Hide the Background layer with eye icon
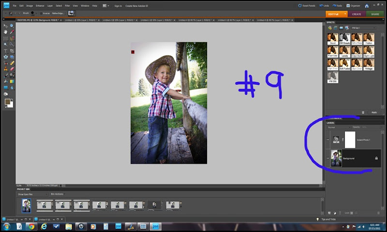 click(x=328, y=158)
